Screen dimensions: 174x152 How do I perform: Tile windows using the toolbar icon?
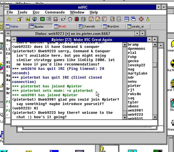pyautogui.click(x=127, y=19)
